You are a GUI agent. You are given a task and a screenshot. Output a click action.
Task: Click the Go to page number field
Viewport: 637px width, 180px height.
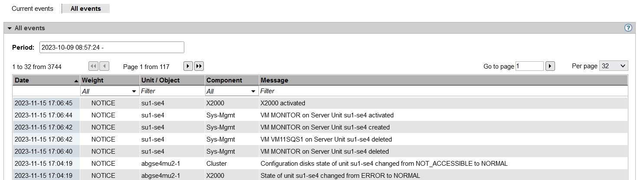pos(529,66)
